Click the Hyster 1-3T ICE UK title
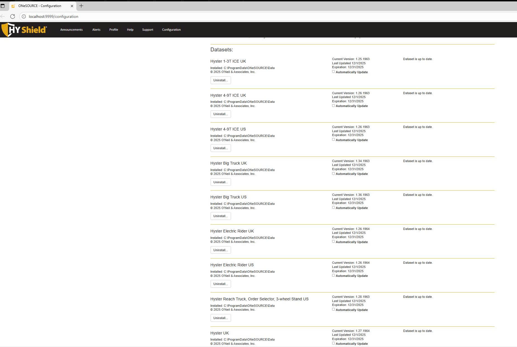The width and height of the screenshot is (517, 347). click(228, 61)
